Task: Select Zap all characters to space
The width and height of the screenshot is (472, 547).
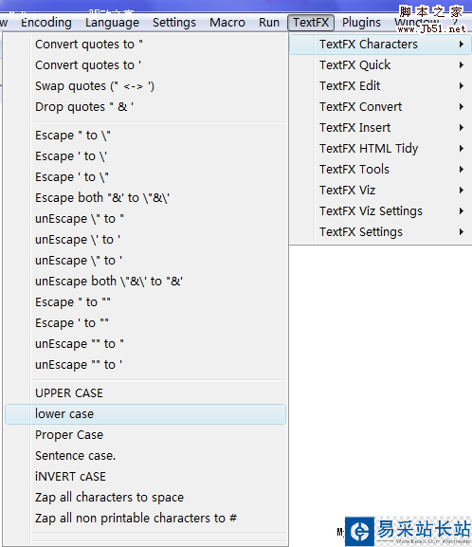Action: click(145, 498)
